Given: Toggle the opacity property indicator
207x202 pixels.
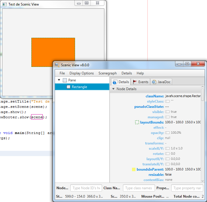Looking at the screenshot, I should [x=167, y=133].
